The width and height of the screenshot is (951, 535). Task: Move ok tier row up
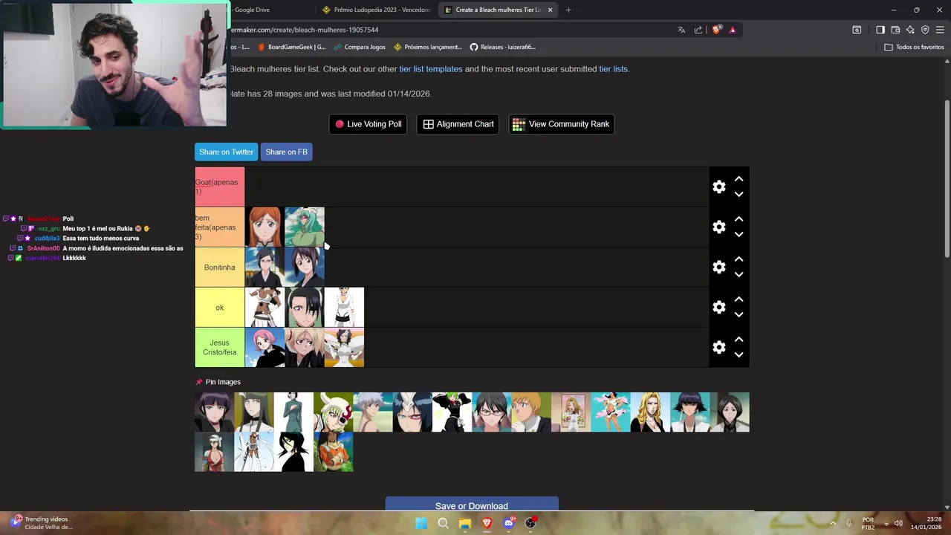(x=739, y=299)
